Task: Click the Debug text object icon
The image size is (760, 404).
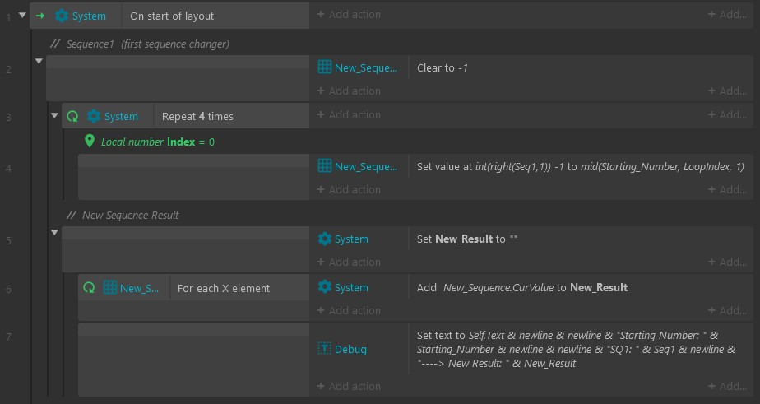Action: 325,349
